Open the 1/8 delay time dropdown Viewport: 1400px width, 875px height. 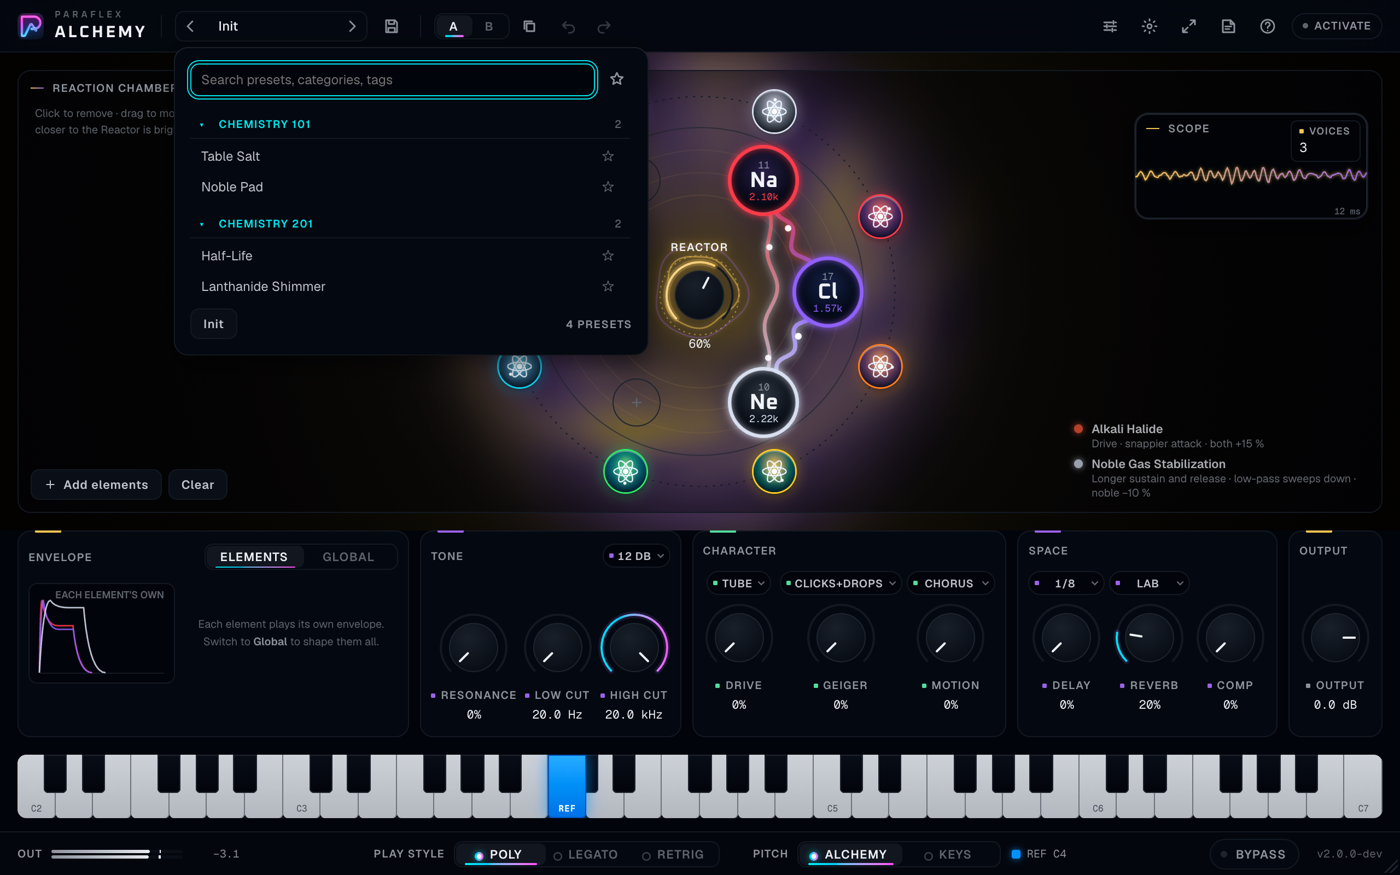tap(1066, 583)
